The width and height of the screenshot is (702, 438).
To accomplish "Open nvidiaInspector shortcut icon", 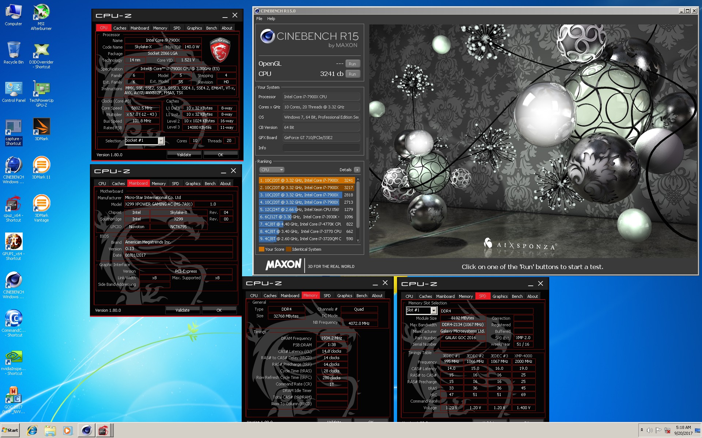I will click(14, 362).
